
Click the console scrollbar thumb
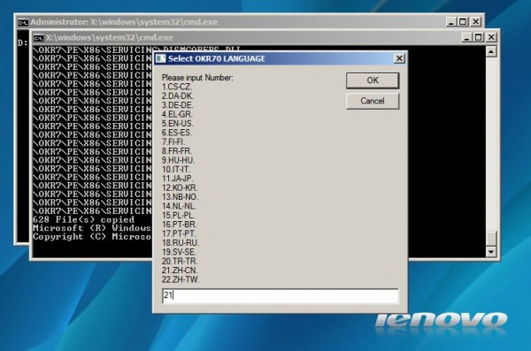(491, 239)
